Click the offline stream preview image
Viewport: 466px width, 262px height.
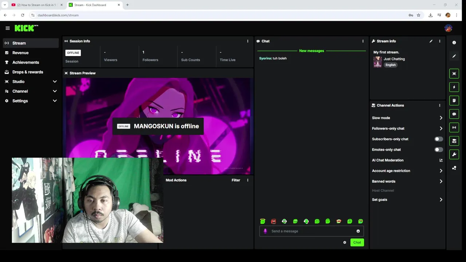158,126
